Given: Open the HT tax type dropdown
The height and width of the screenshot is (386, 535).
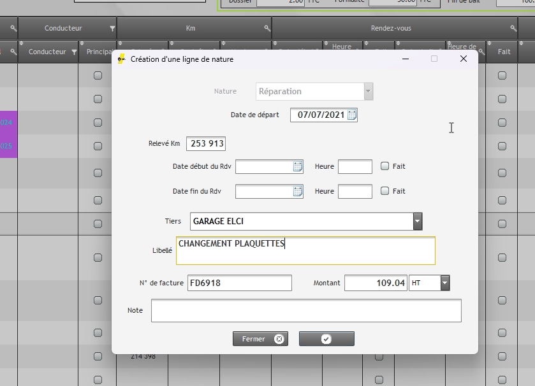Looking at the screenshot, I should coord(445,283).
